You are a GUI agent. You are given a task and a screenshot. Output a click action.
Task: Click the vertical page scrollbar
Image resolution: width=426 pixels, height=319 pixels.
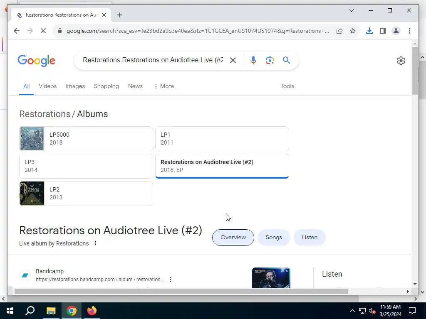tap(415, 71)
